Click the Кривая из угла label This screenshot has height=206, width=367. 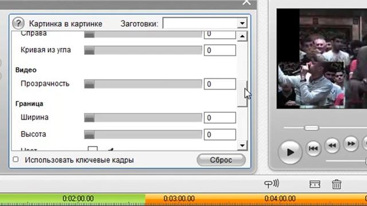[46, 50]
